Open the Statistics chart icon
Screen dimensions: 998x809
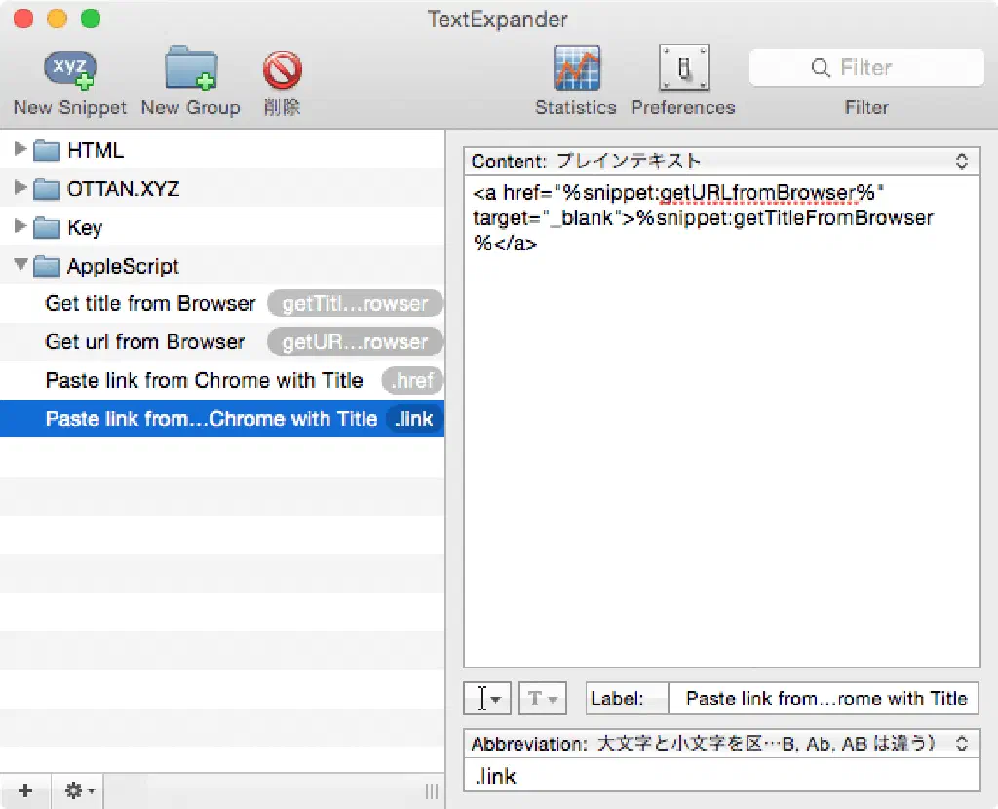pos(576,70)
